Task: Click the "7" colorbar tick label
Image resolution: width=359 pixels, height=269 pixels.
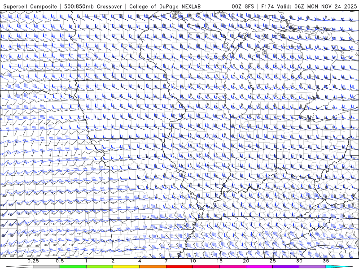Action: point(166,261)
